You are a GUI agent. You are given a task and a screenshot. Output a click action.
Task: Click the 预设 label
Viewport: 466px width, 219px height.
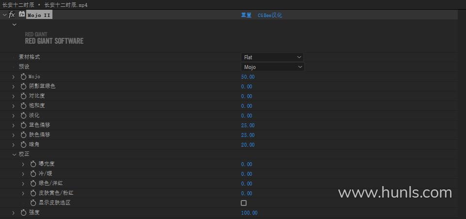tap(24, 67)
